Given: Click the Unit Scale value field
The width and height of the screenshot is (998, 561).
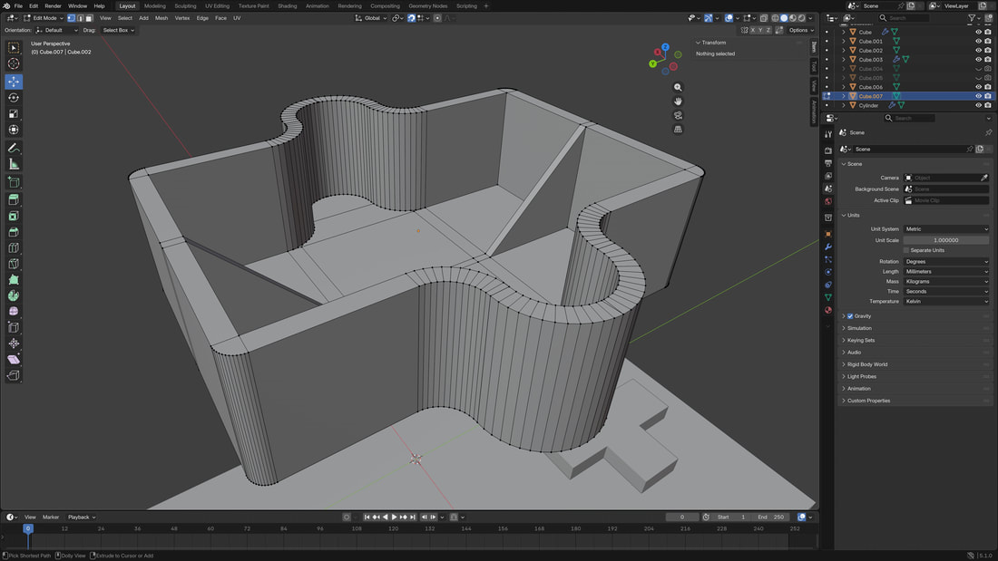Looking at the screenshot, I should pos(946,240).
